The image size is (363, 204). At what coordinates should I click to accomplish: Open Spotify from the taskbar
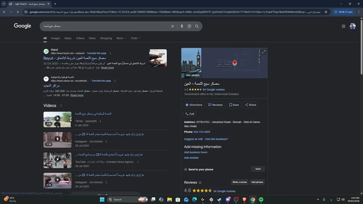(x=261, y=199)
